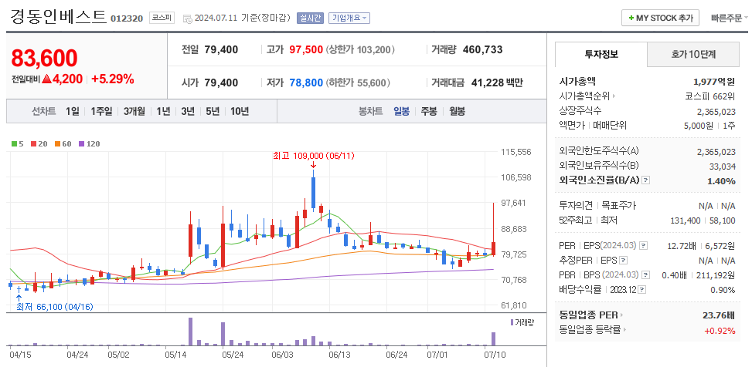Click the 최고 109,000 (06/11) chart marker
The height and width of the screenshot is (367, 752).
pyautogui.click(x=313, y=156)
